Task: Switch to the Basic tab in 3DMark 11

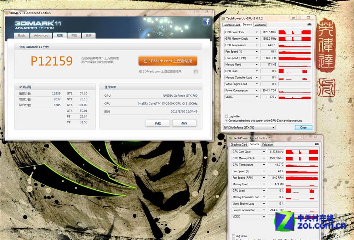Action: (x=22, y=35)
